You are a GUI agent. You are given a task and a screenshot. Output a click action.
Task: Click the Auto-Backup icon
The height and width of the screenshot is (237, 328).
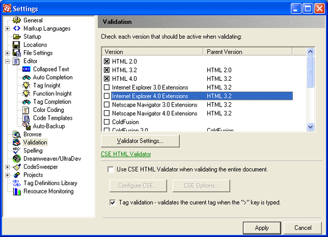coord(26,126)
